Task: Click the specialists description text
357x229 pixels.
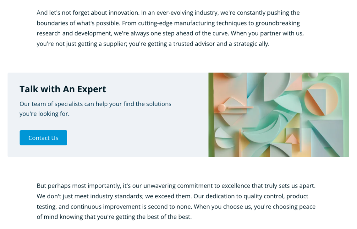Action: [x=95, y=109]
